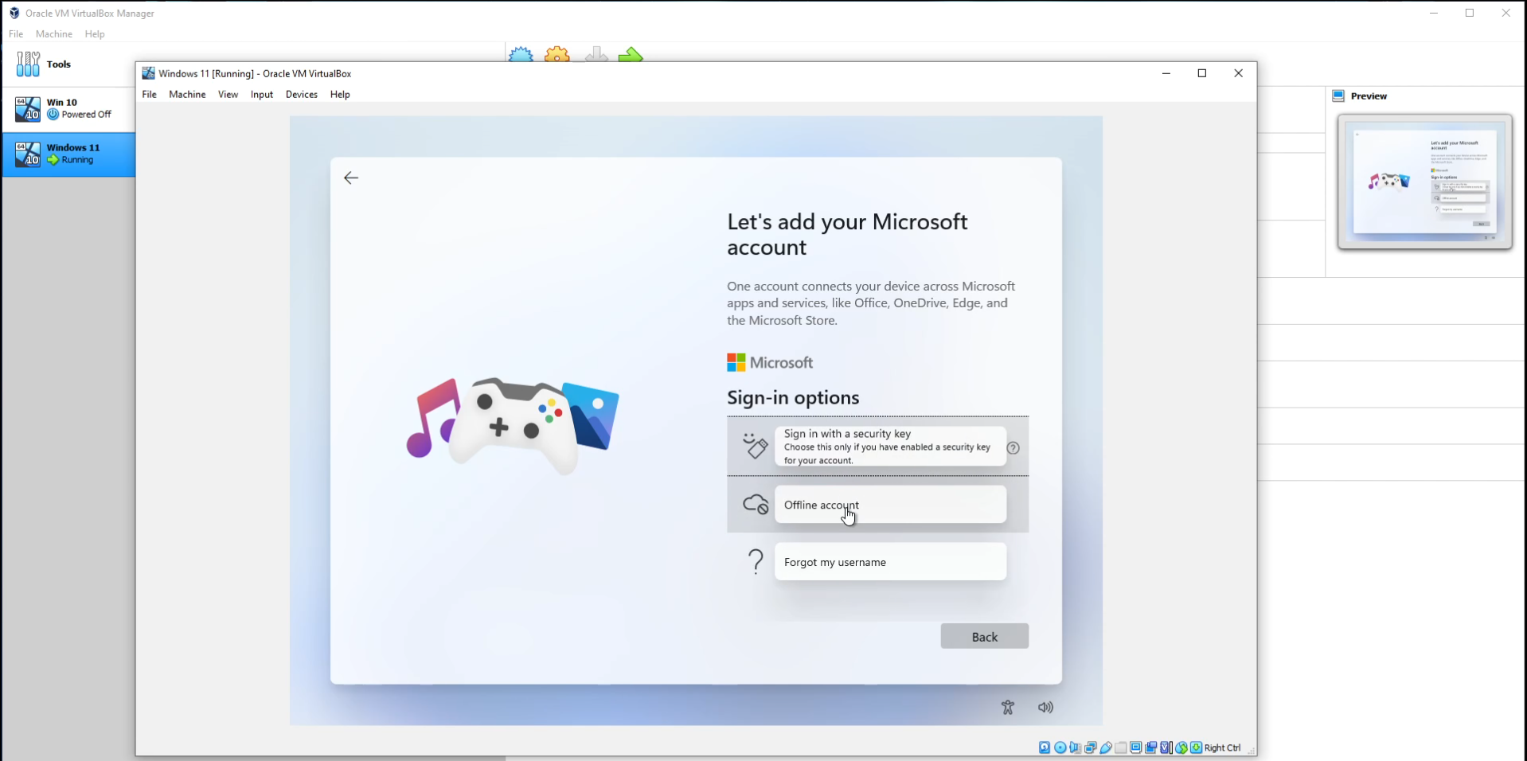Maximize the VirtualBox Manager window
Viewport: 1527px width, 761px height.
[x=1470, y=13]
